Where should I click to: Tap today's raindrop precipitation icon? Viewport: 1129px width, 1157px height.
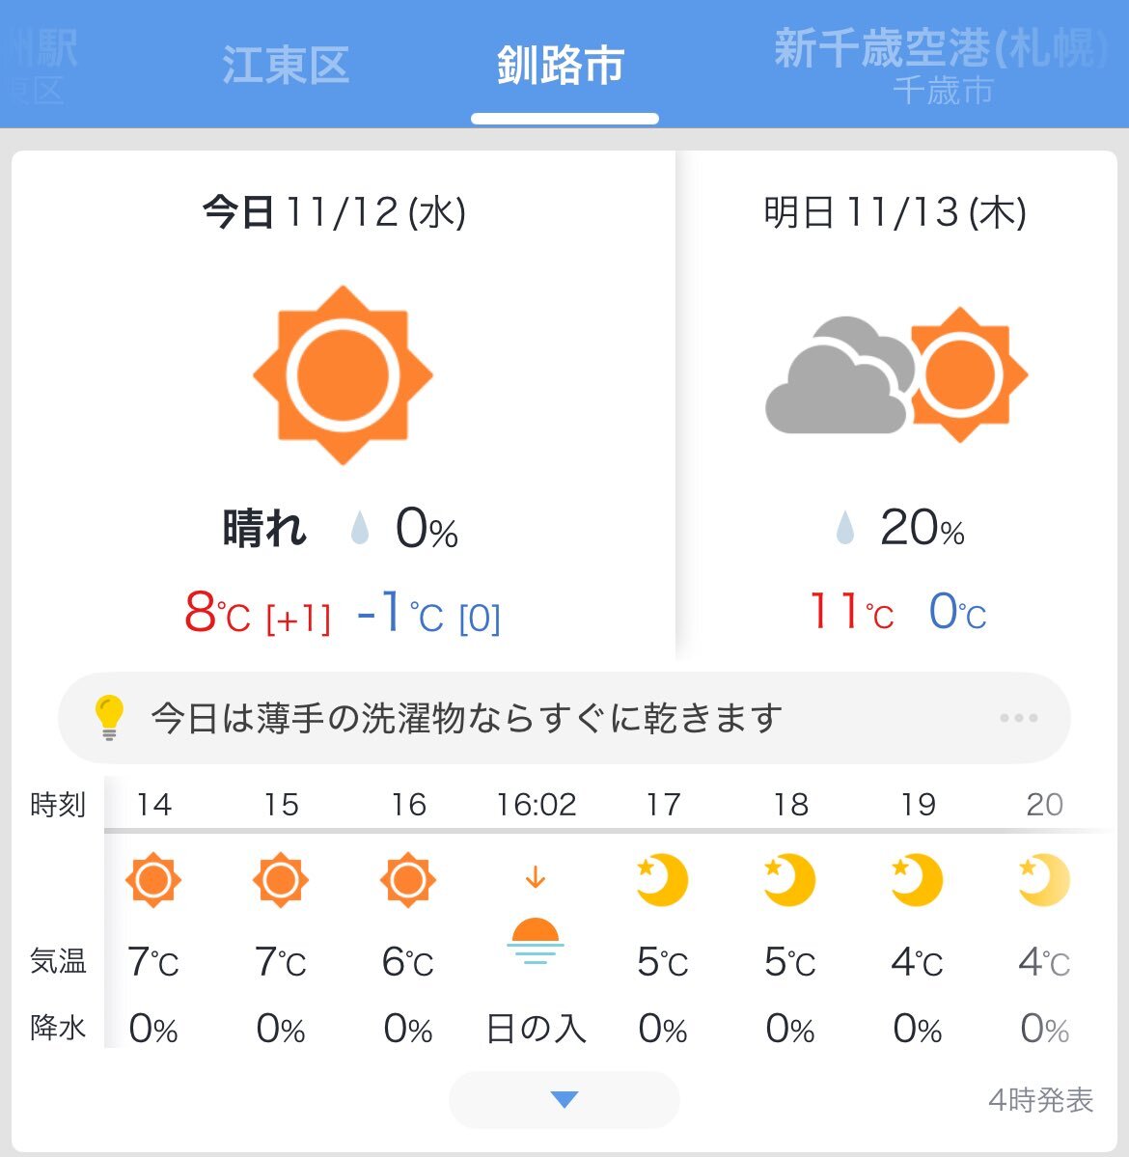(360, 528)
